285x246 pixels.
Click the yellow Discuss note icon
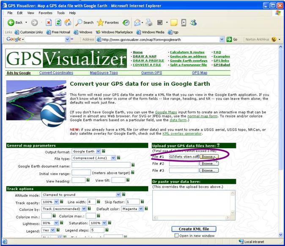[174, 22]
